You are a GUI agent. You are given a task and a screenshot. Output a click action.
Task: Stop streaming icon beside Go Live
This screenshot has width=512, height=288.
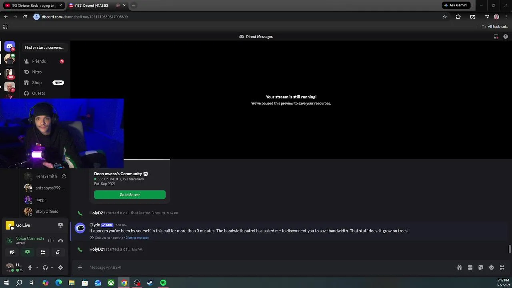pyautogui.click(x=60, y=225)
